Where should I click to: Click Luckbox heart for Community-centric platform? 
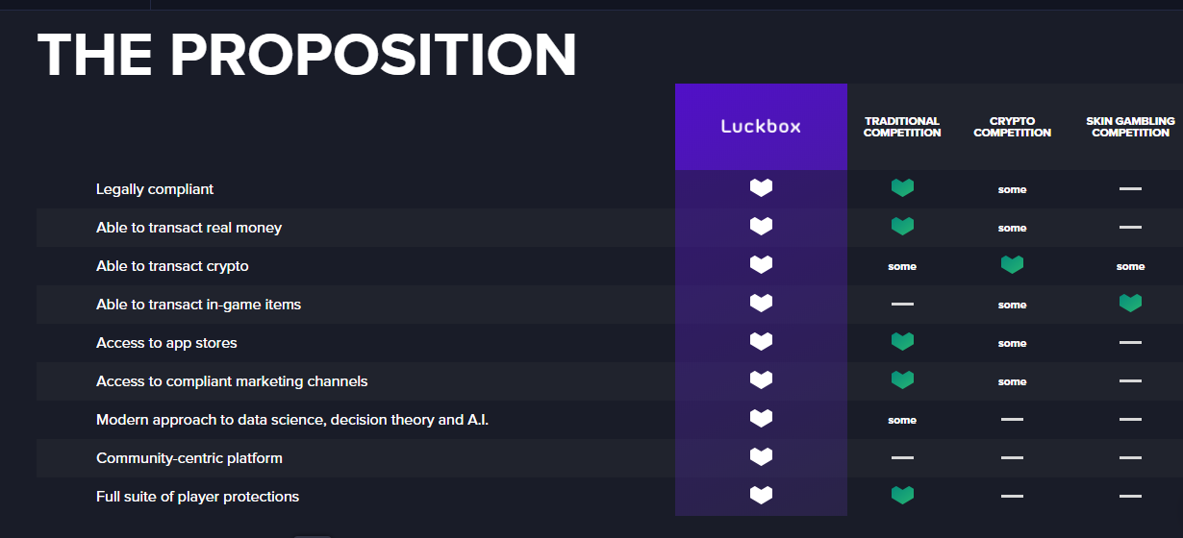pyautogui.click(x=761, y=457)
